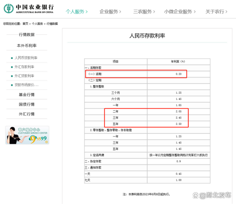The image size is (236, 204).
Task: Select 国债行情 in the sidebar
Action: point(27,104)
